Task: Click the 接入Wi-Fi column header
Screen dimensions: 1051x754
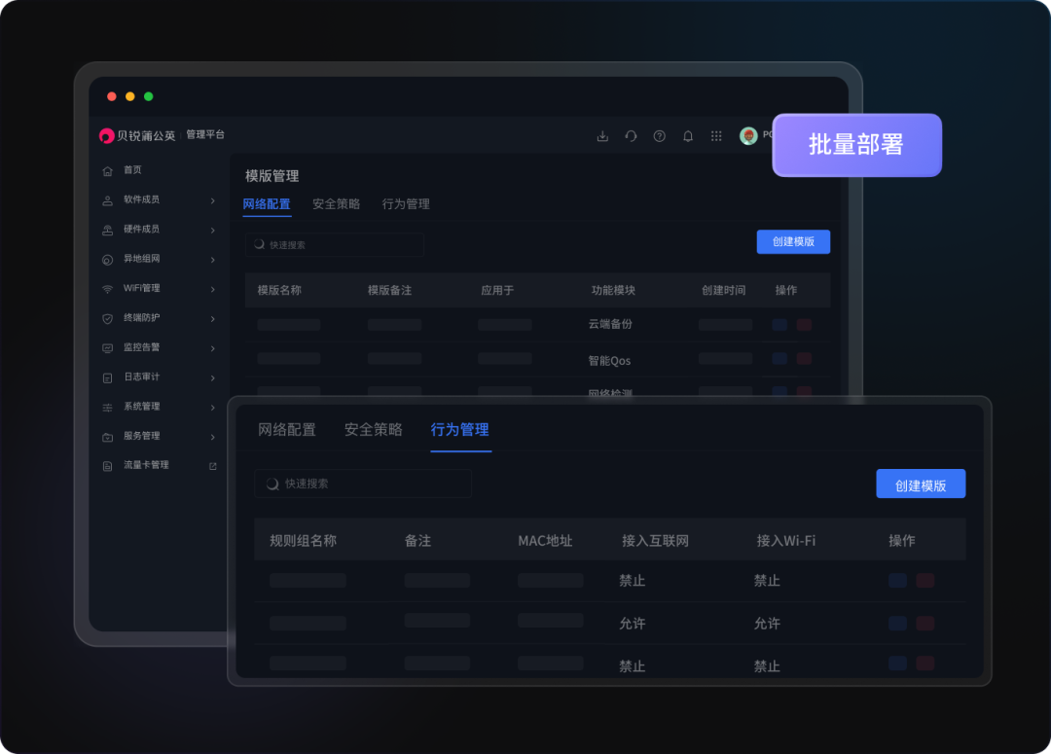Action: coord(786,541)
